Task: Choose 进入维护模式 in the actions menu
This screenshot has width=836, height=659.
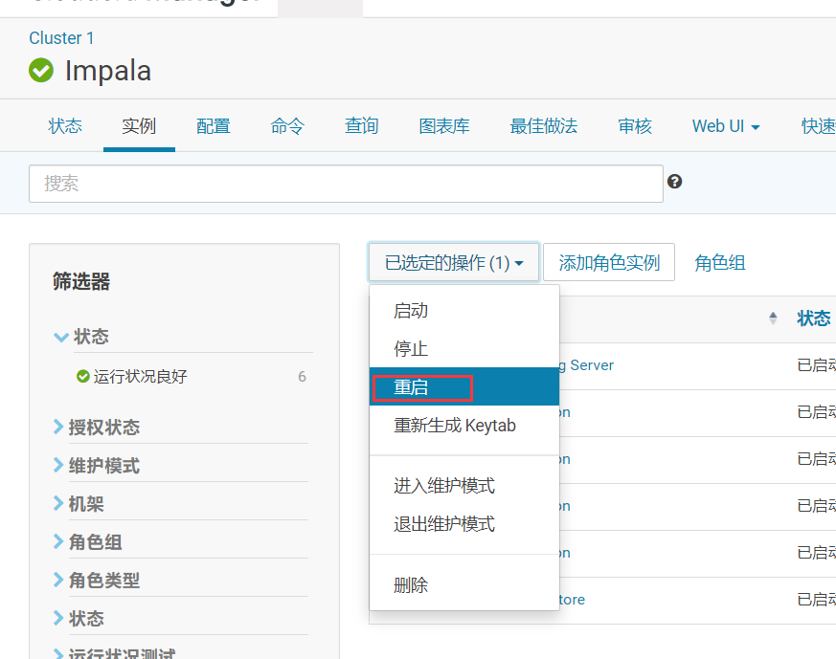Action: click(x=446, y=486)
